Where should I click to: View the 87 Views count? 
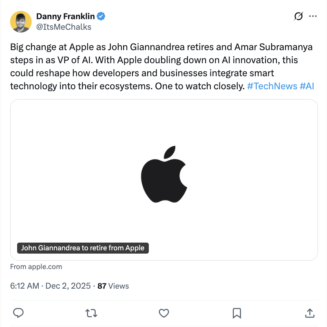tap(113, 286)
